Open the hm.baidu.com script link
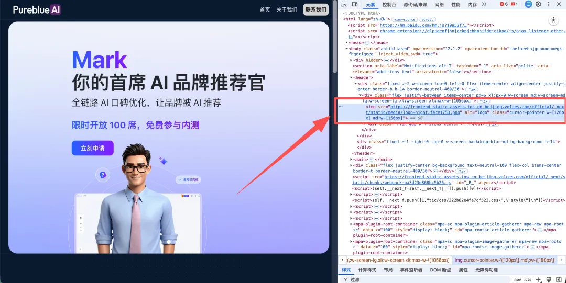Viewport: 566px width, 283px height. coord(423,25)
